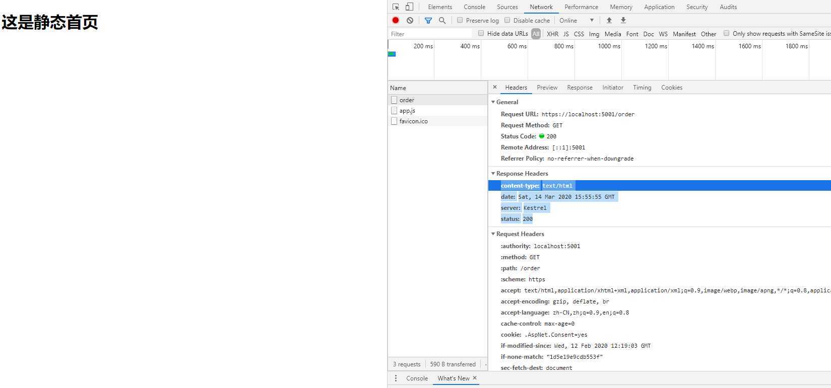
Task: Check Only show requests with SameSite issues
Action: [x=726, y=33]
